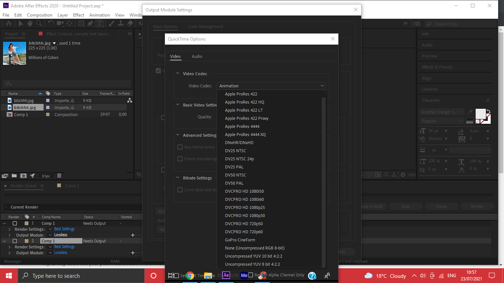Select the Hand tool

click(30, 23)
